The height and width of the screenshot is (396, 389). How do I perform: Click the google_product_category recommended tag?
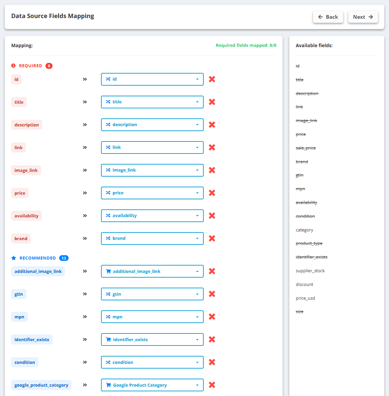click(41, 385)
